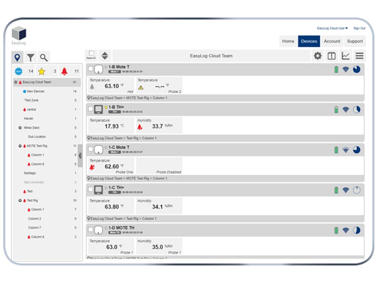Select the Santiago location
The width and height of the screenshot is (377, 283).
point(30,173)
